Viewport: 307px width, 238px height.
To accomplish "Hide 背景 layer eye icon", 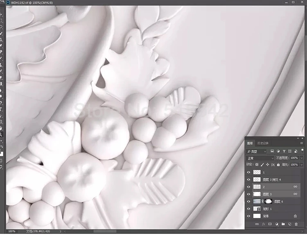I will [248, 216].
